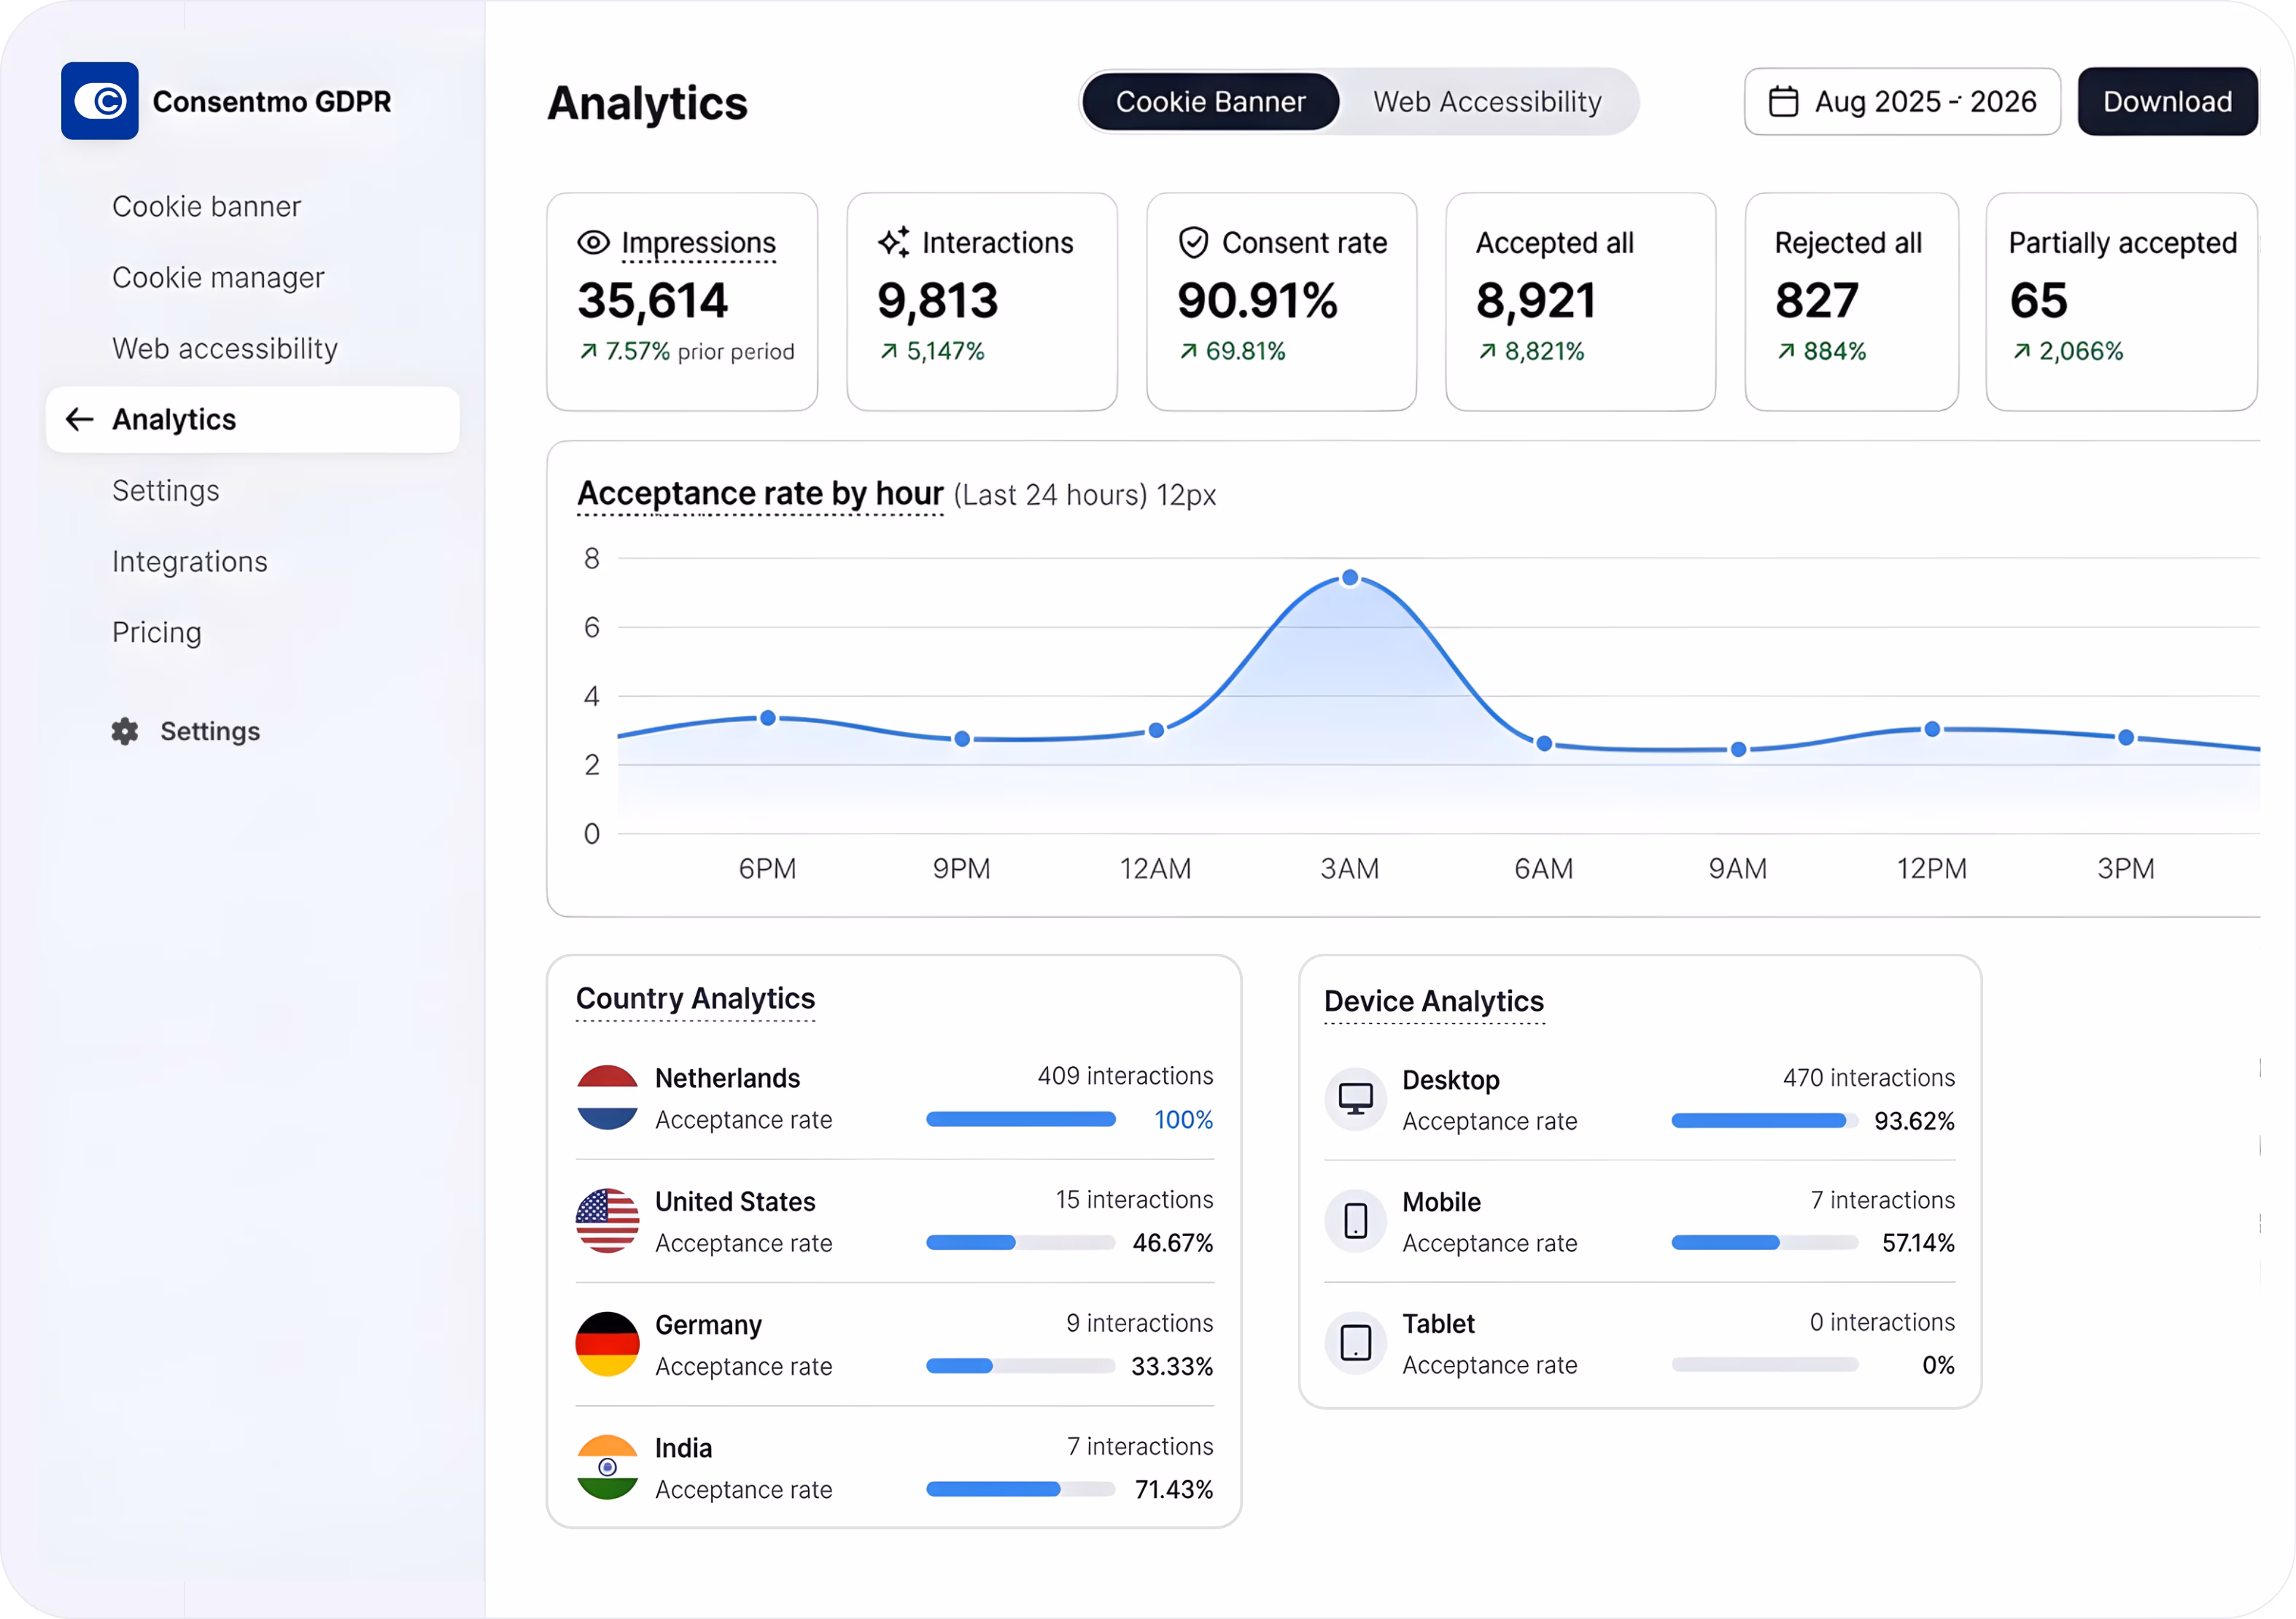Click the India acceptance rate bar
This screenshot has height=1619, width=2296.
(1020, 1489)
